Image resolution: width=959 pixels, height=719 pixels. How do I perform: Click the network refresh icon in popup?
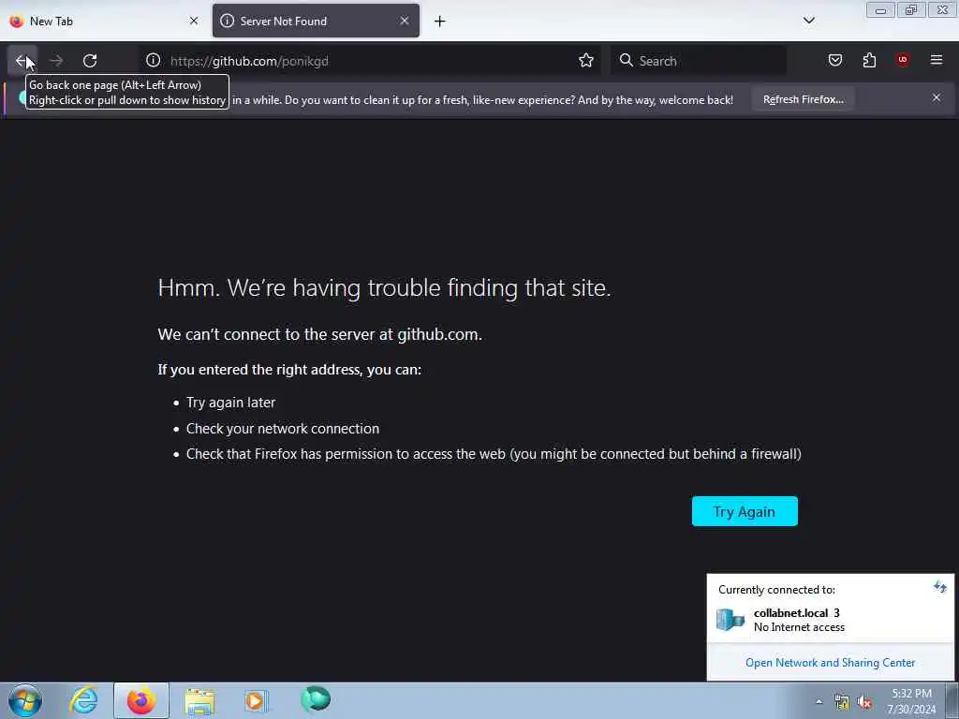tap(940, 588)
